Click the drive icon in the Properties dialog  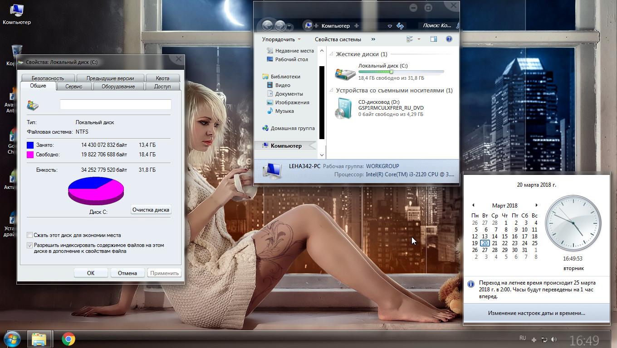pyautogui.click(x=33, y=105)
